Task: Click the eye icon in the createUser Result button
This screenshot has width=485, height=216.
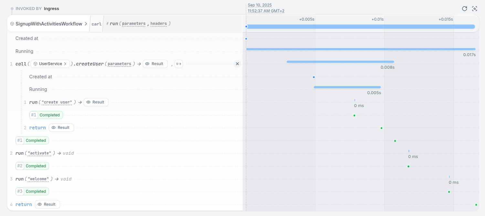Action: tap(148, 64)
